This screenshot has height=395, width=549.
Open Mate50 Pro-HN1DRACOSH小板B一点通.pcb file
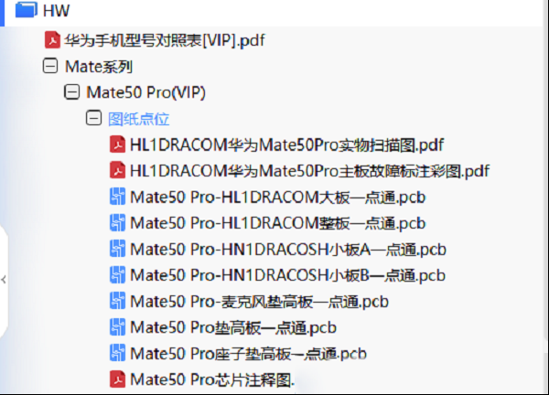[288, 275]
